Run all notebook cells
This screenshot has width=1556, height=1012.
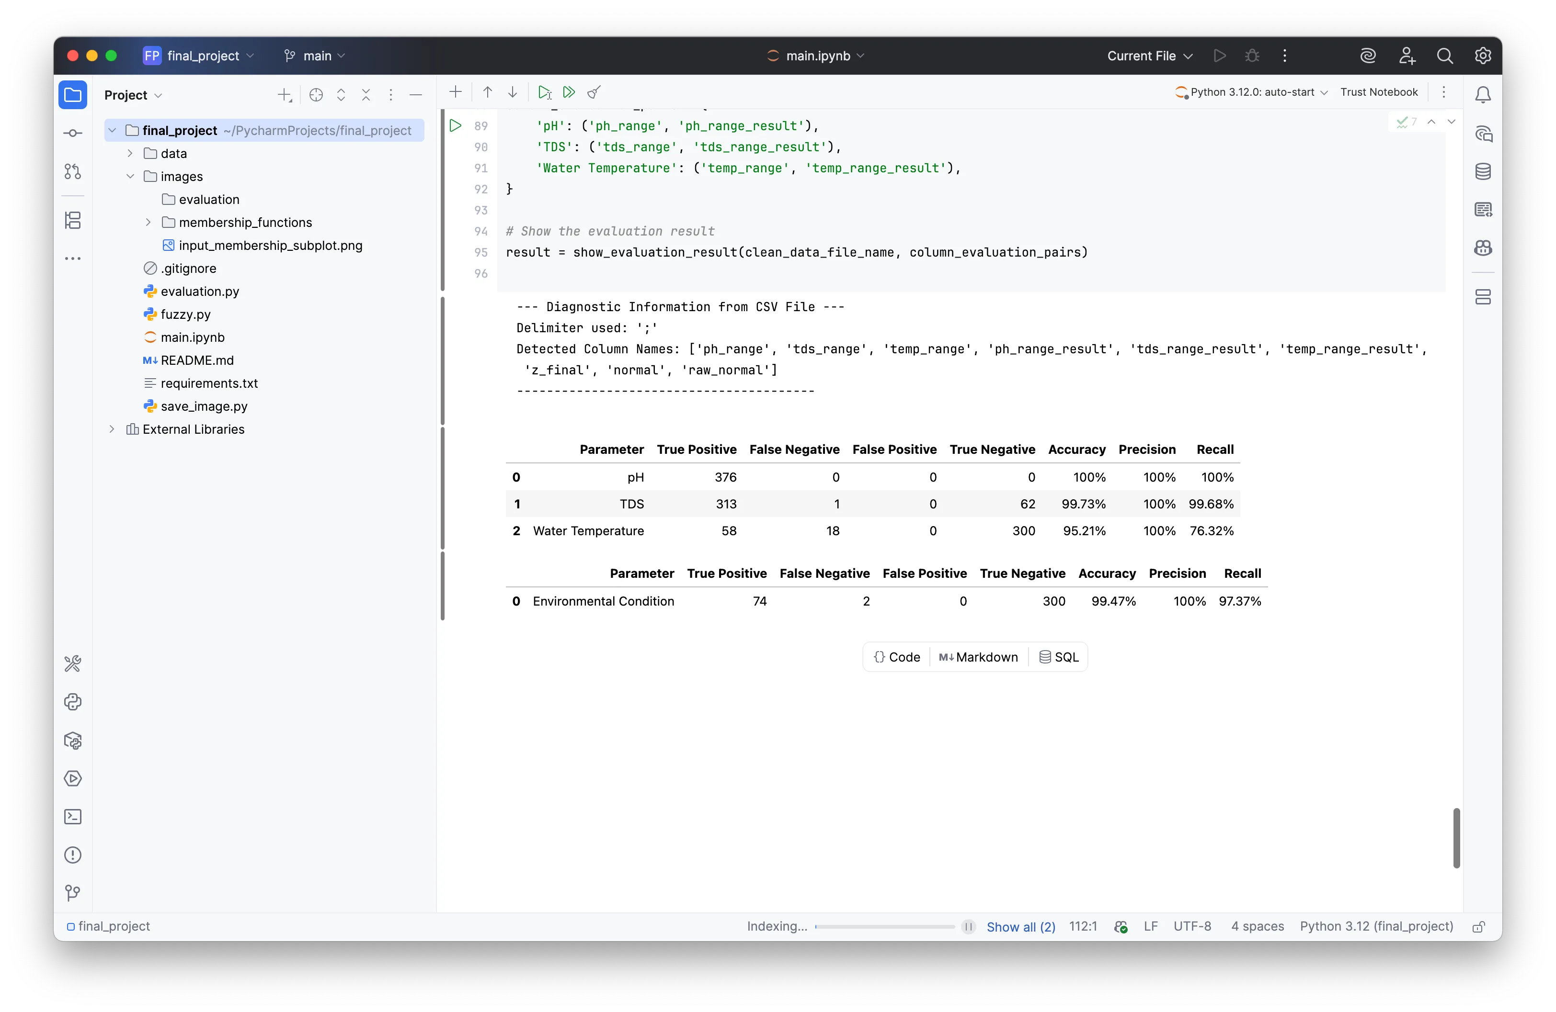tap(569, 92)
